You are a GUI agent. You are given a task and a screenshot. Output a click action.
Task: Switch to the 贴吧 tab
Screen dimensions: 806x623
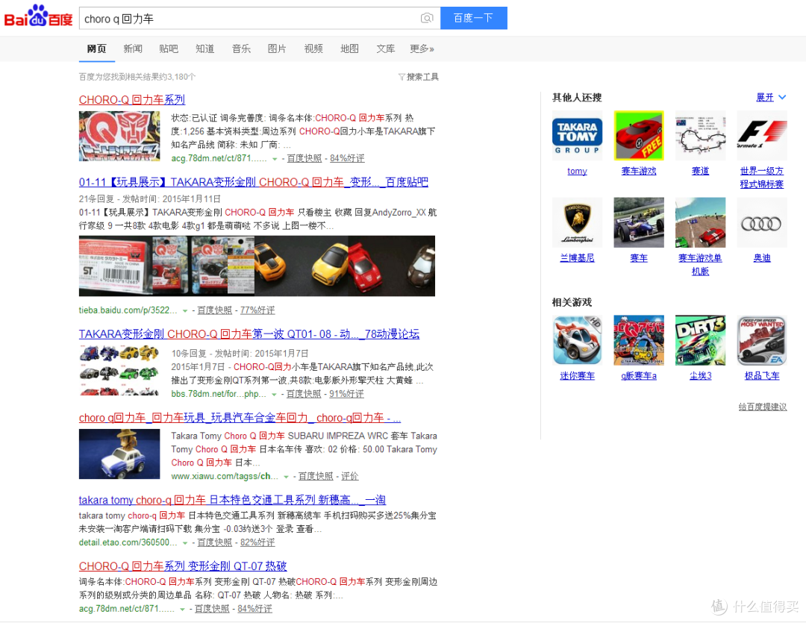pyautogui.click(x=169, y=48)
